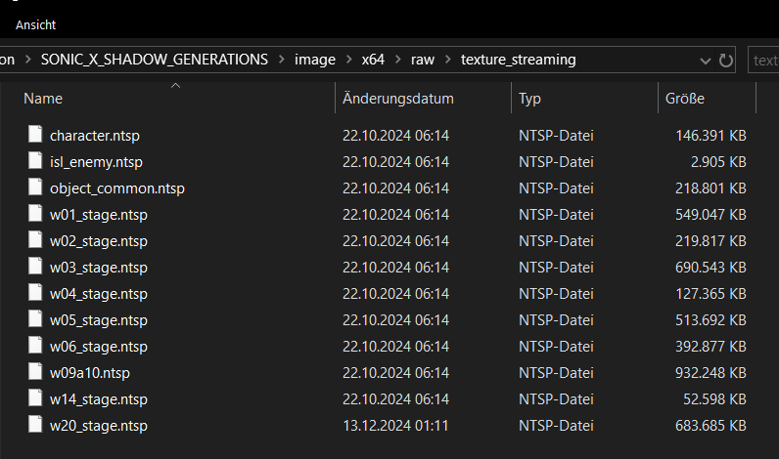The width and height of the screenshot is (779, 459).
Task: Expand chevron after raw breadcrumb
Action: point(447,60)
